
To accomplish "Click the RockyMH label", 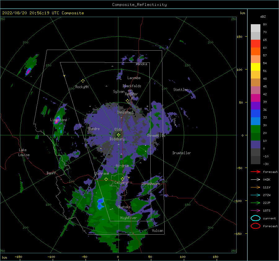I will click(x=82, y=87).
